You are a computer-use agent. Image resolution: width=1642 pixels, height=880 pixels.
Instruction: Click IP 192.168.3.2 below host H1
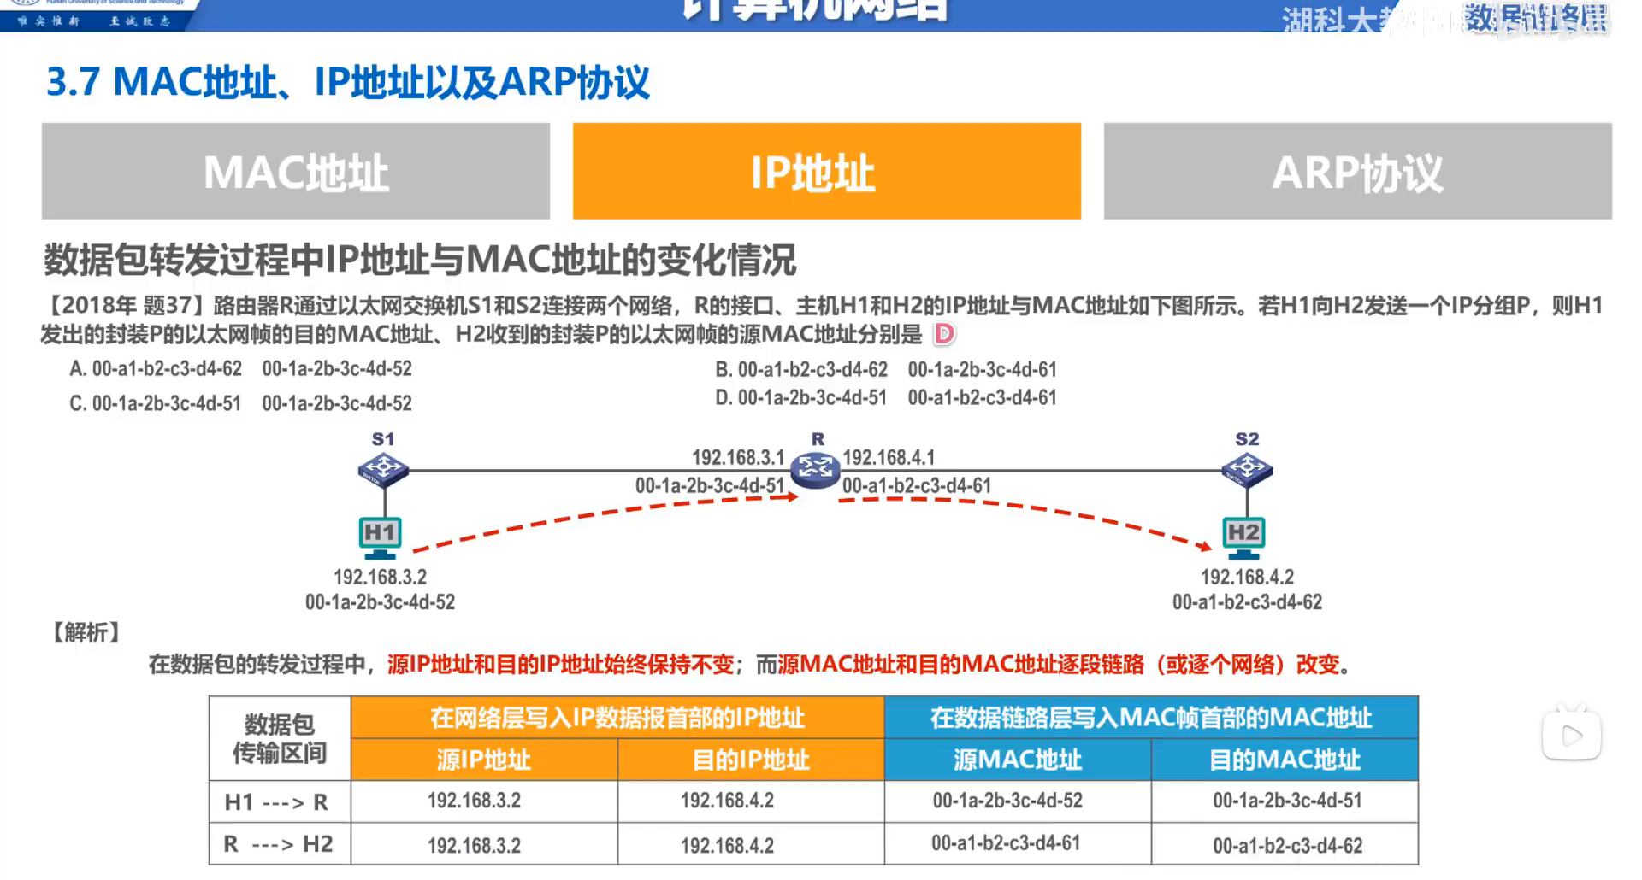coord(380,577)
